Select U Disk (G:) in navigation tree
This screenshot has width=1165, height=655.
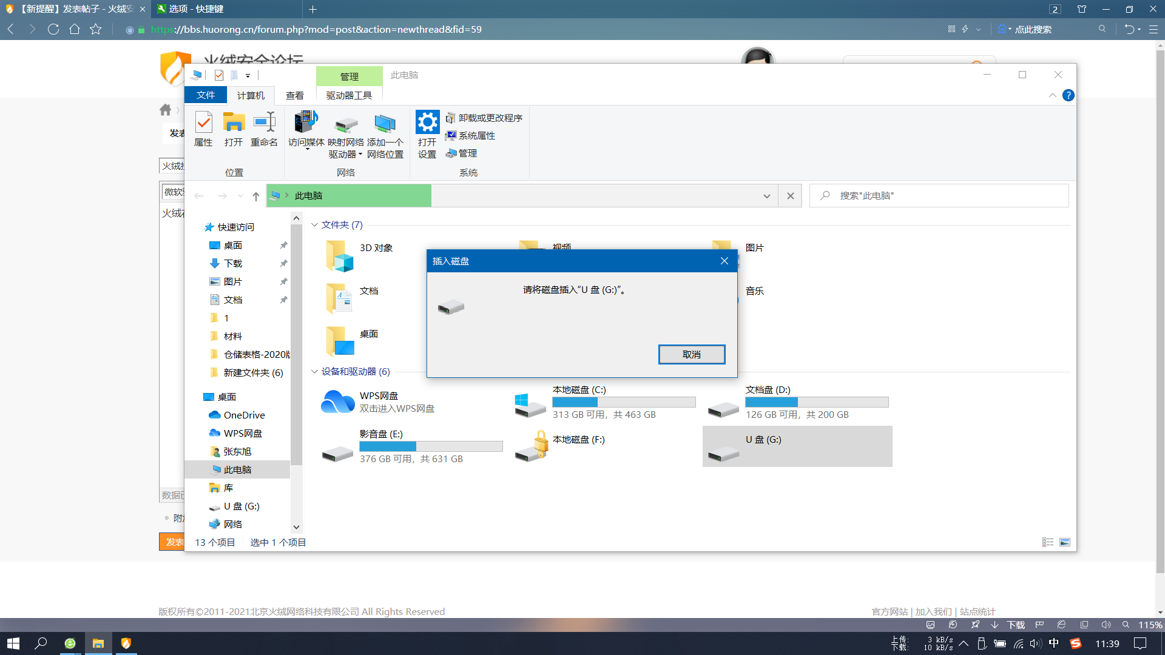[241, 506]
